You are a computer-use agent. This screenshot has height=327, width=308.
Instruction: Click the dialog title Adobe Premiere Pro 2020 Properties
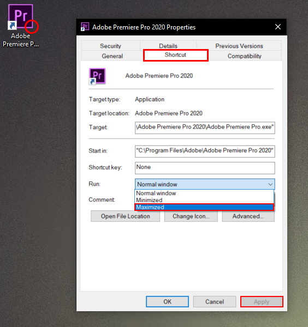[144, 27]
